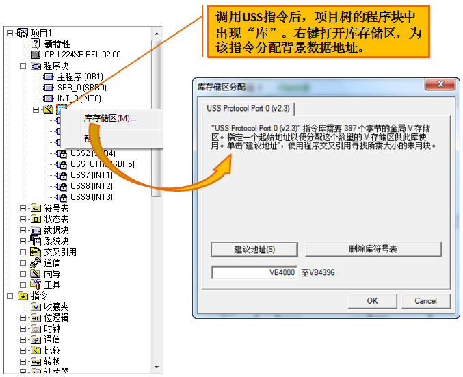
Task: Select the SBR_0 block icon
Action: (x=49, y=88)
